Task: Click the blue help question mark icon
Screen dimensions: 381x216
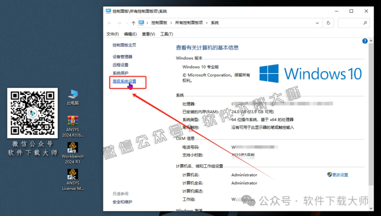Action: click(365, 41)
